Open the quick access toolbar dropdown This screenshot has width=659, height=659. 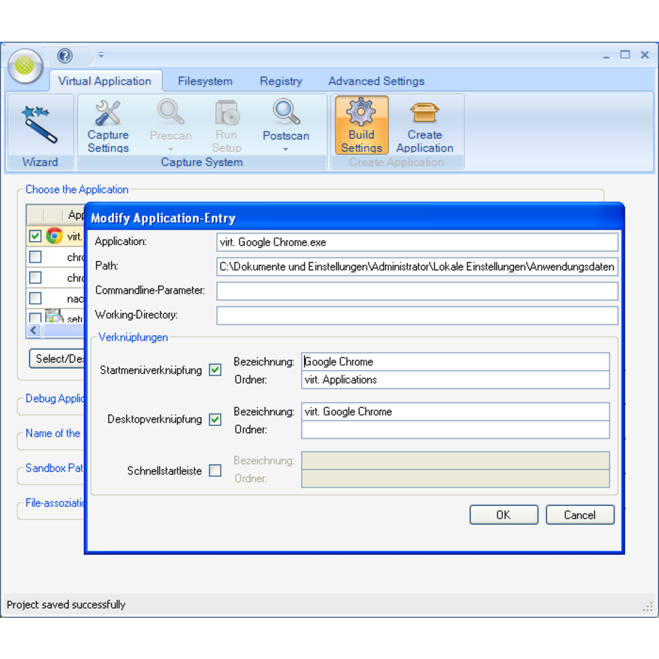(x=101, y=55)
